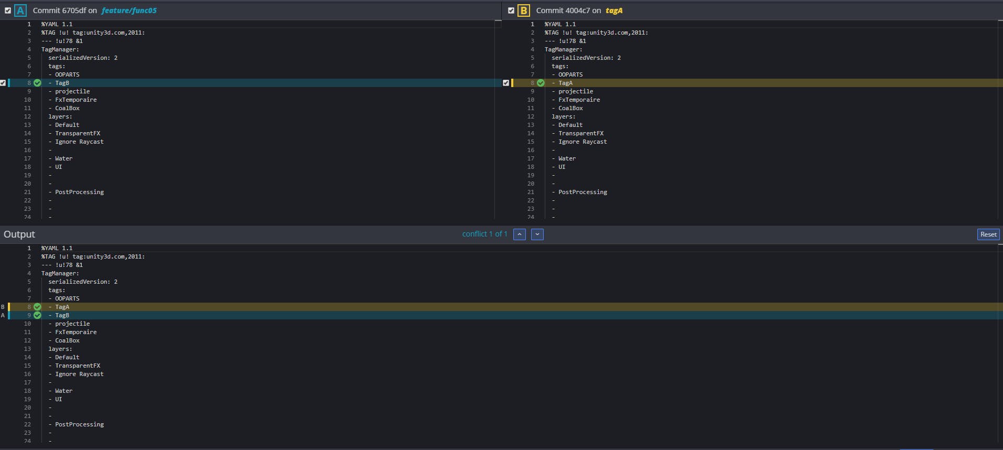The width and height of the screenshot is (1003, 450).
Task: Click '- OOPARTS' line in pane B
Action: [567, 74]
